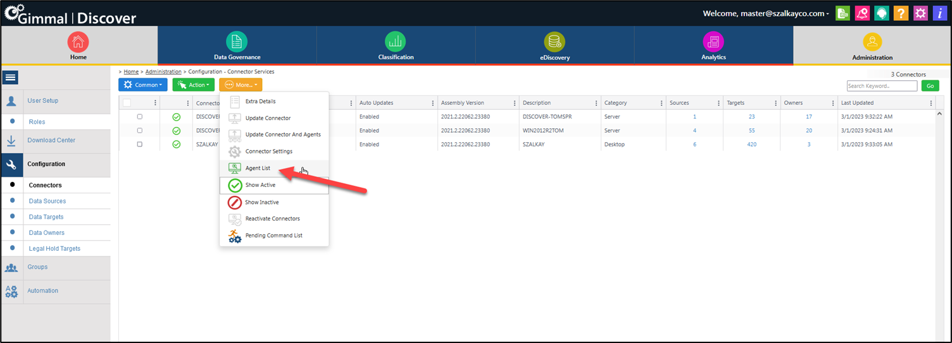
Task: Open the Description column options menu
Action: click(x=596, y=103)
